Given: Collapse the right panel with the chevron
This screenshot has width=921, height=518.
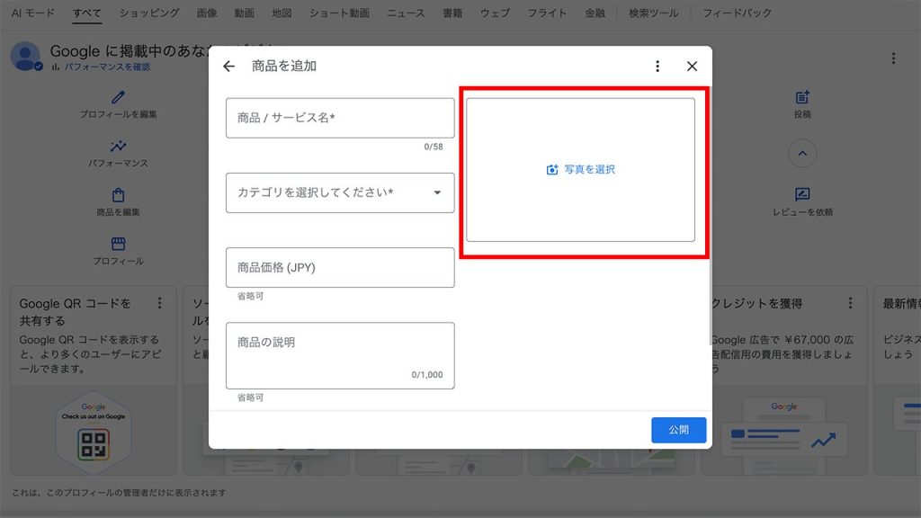Looking at the screenshot, I should point(801,153).
